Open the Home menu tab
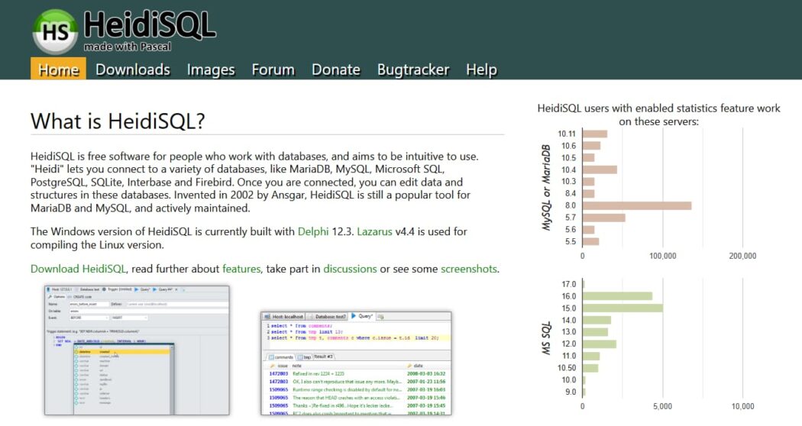 (x=58, y=69)
